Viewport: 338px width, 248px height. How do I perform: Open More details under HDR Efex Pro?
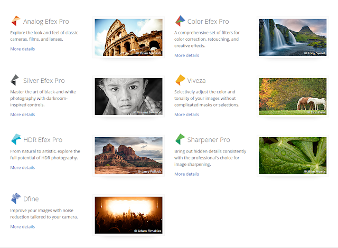[x=23, y=167]
